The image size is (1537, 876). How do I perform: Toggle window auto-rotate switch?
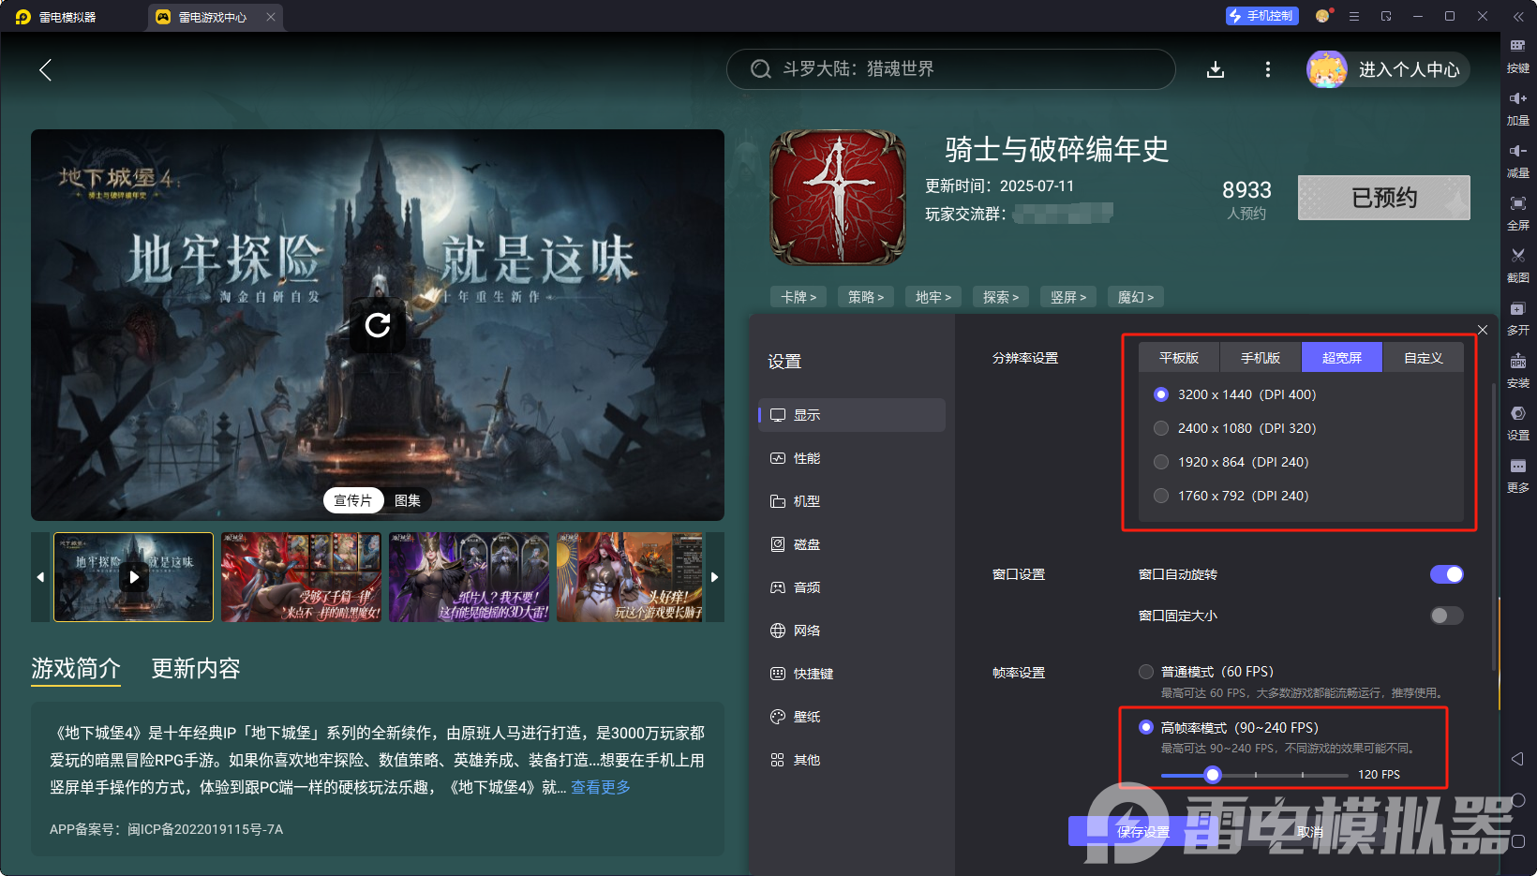coord(1446,574)
